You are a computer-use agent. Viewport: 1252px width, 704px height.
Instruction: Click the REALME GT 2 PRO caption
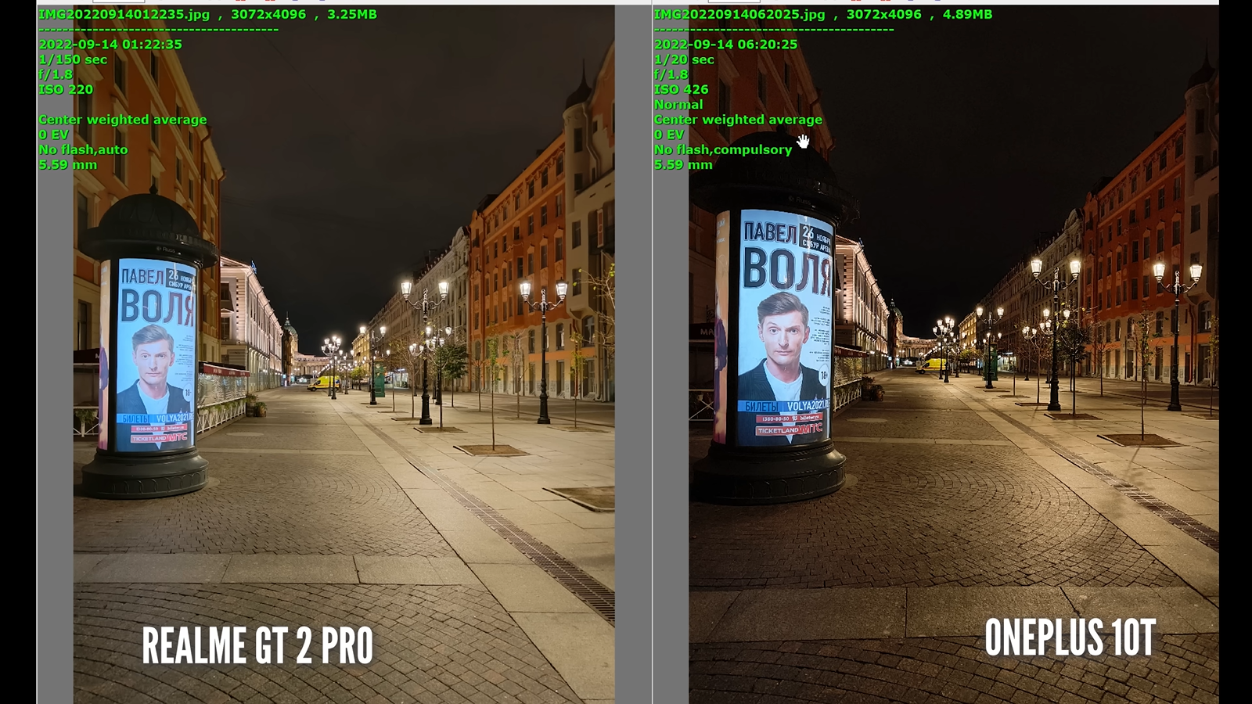point(257,645)
